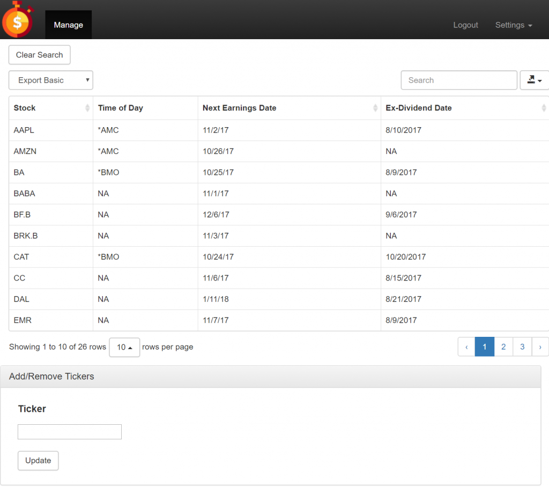Open the export data icon dropdown
The image size is (549, 487).
(535, 80)
